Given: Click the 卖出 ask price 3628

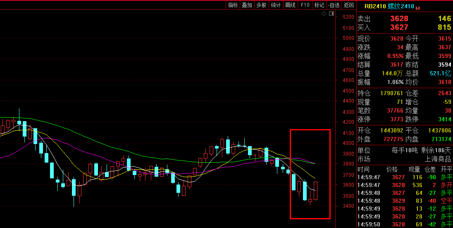Looking at the screenshot, I should click(399, 19).
